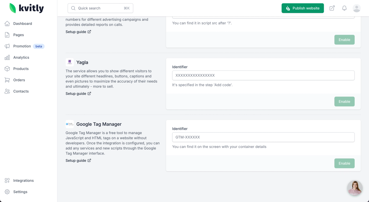Viewport: 369px width, 202px height.
Task: Click the kvitly leaf logo
Action: point(13,8)
